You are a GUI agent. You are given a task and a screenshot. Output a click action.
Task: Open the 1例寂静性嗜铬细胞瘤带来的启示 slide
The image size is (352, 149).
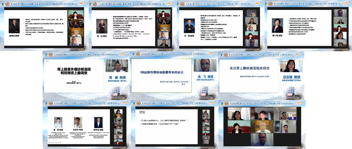162,71
